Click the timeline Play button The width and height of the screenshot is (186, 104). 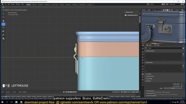coord(72,92)
